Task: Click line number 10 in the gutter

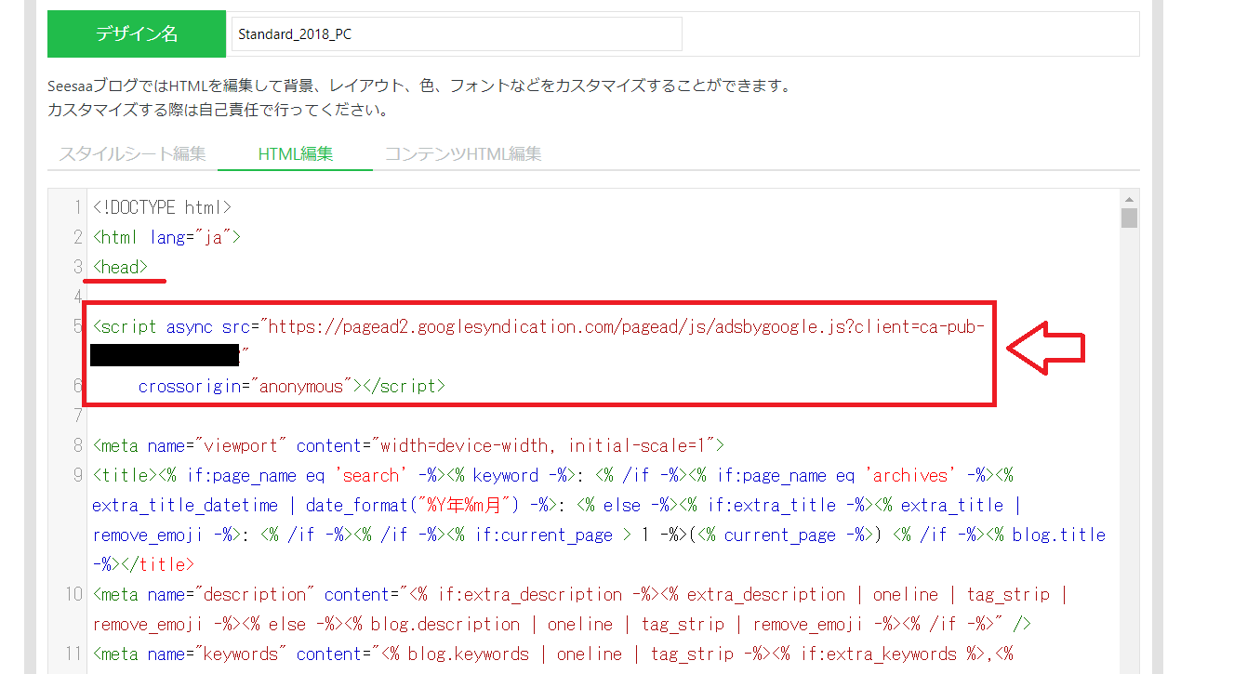Action: 74,594
